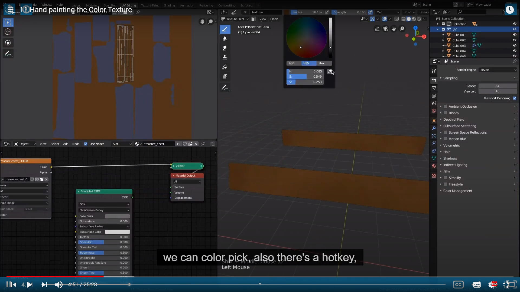Image resolution: width=520 pixels, height=292 pixels.
Task: Enable the Bloom checkbox
Action: point(446,113)
